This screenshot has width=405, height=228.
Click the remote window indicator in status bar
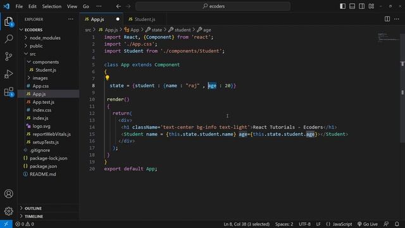click(6, 224)
